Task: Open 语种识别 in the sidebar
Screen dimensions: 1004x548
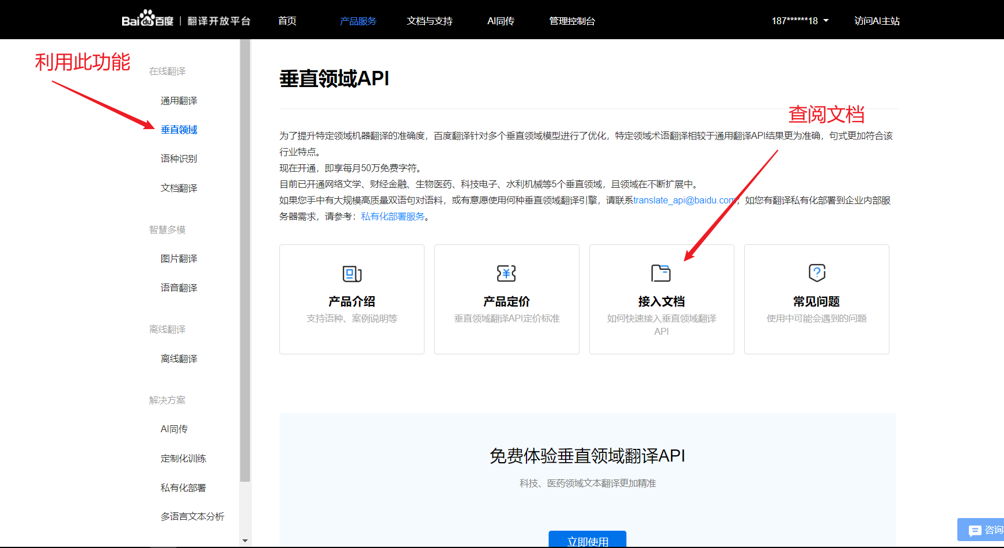Action: [179, 158]
